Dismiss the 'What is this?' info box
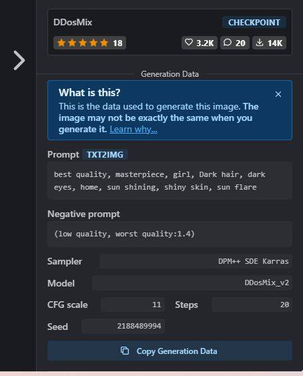Image resolution: width=303 pixels, height=376 pixels. pyautogui.click(x=278, y=94)
